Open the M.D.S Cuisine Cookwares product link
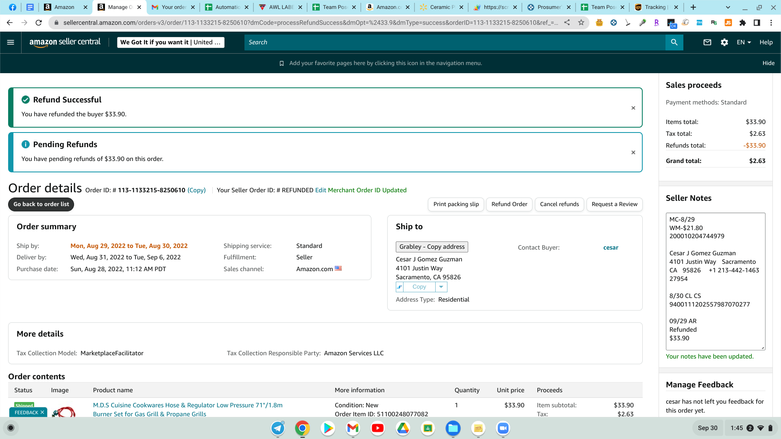The image size is (781, 439). tap(188, 410)
